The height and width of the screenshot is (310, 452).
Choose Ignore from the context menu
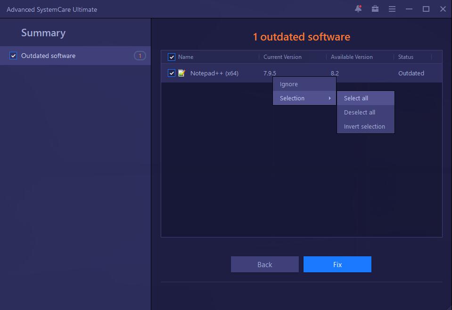tap(304, 84)
